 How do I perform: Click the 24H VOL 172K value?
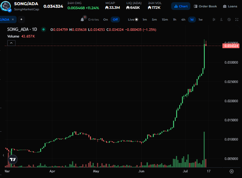click(154, 7)
